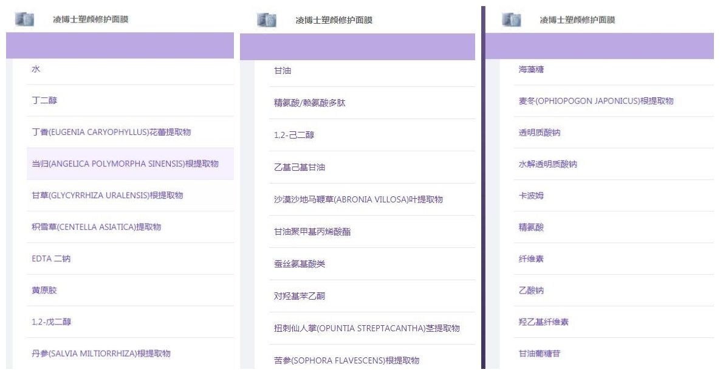Viewport: 720px width, 375px height.
Task: Open the 羟乙基纤维素 ingredient entry
Action: tap(544, 322)
